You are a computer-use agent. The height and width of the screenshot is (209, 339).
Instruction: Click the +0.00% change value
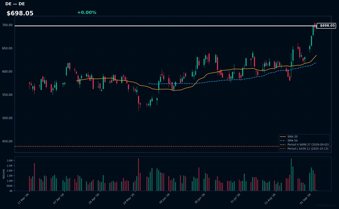[87, 12]
